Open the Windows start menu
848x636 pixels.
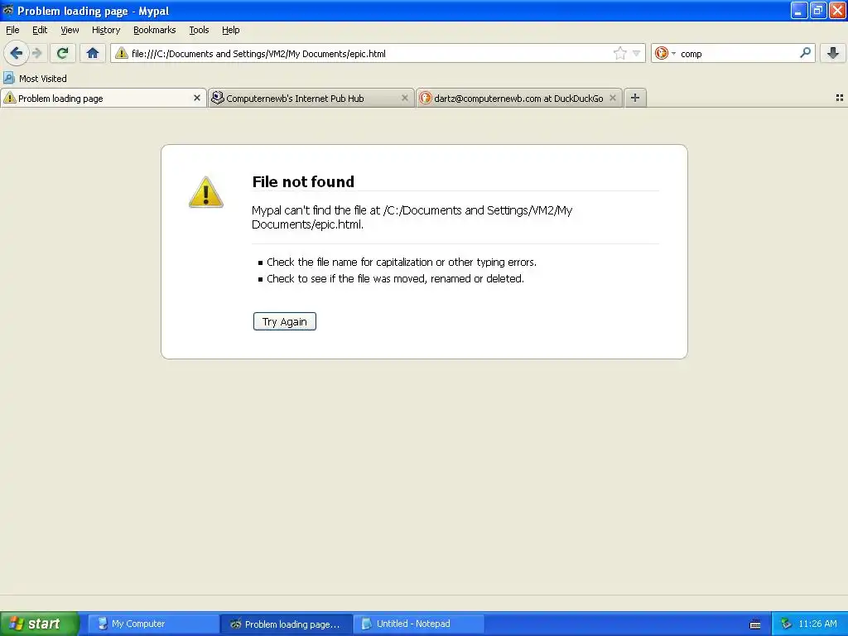(39, 624)
